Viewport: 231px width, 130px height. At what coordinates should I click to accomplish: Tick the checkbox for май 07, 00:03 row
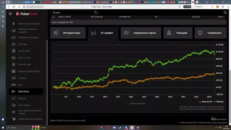click(53, 17)
